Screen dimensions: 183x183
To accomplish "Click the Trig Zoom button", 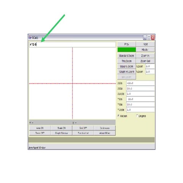I will [x=127, y=61].
